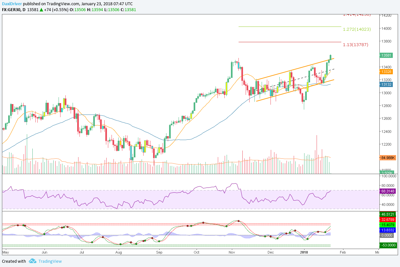Click the 12200 price axis label
This screenshot has width=400, height=267.
point(386,144)
